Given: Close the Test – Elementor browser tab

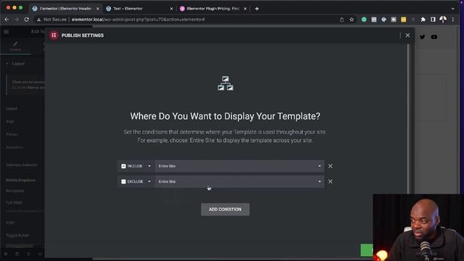Looking at the screenshot, I should (171, 9).
